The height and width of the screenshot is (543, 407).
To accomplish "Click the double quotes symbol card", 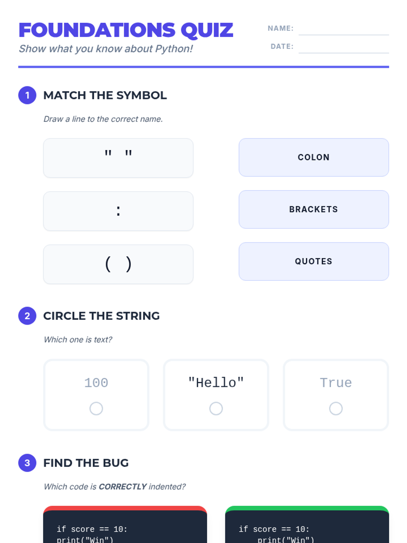I will (x=118, y=158).
